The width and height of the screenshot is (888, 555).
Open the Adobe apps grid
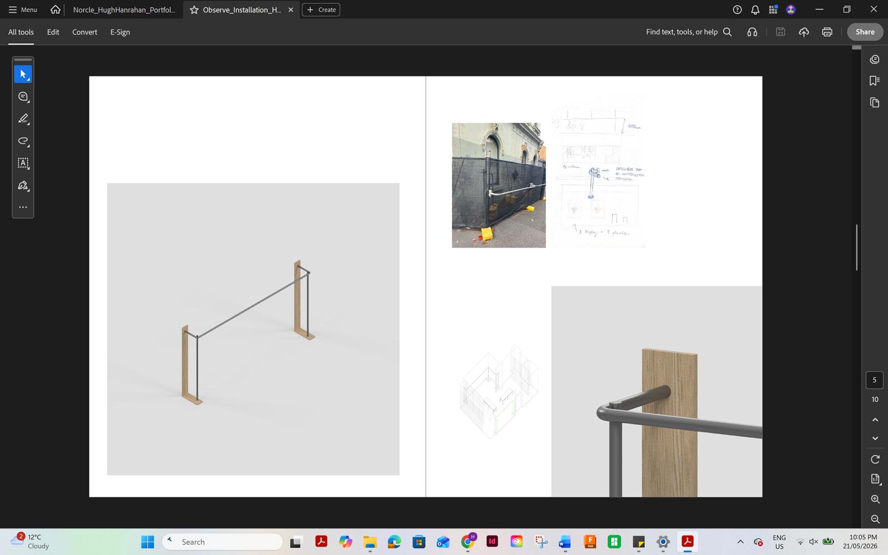click(x=773, y=9)
